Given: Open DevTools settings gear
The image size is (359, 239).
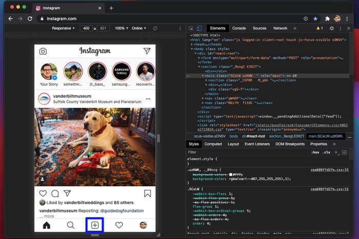Looking at the screenshot, I should point(331,28).
